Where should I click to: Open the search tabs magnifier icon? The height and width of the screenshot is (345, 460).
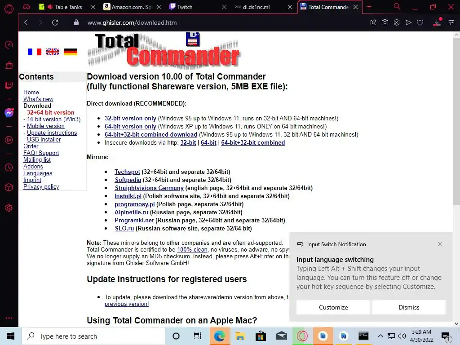click(397, 6)
